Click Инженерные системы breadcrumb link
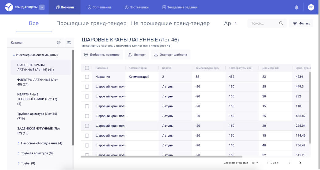The height and width of the screenshot is (170, 320). (x=97, y=46)
